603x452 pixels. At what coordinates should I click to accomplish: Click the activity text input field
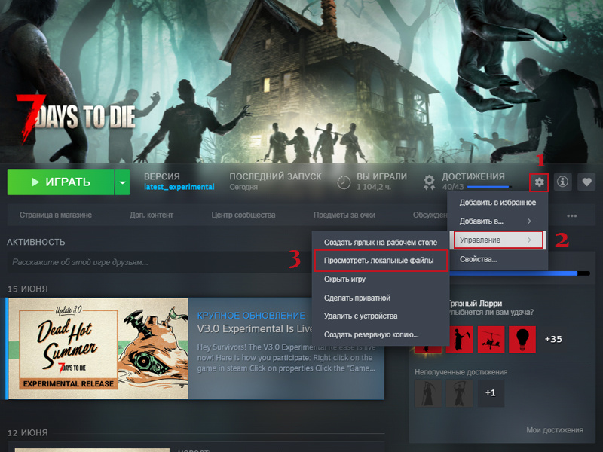pos(159,262)
